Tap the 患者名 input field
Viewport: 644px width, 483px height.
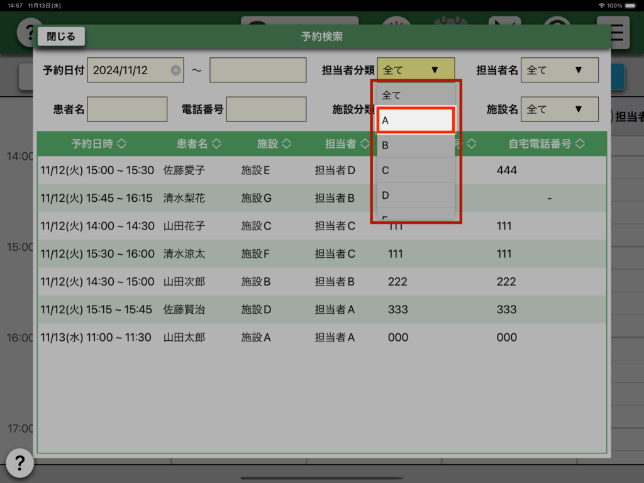coord(127,109)
